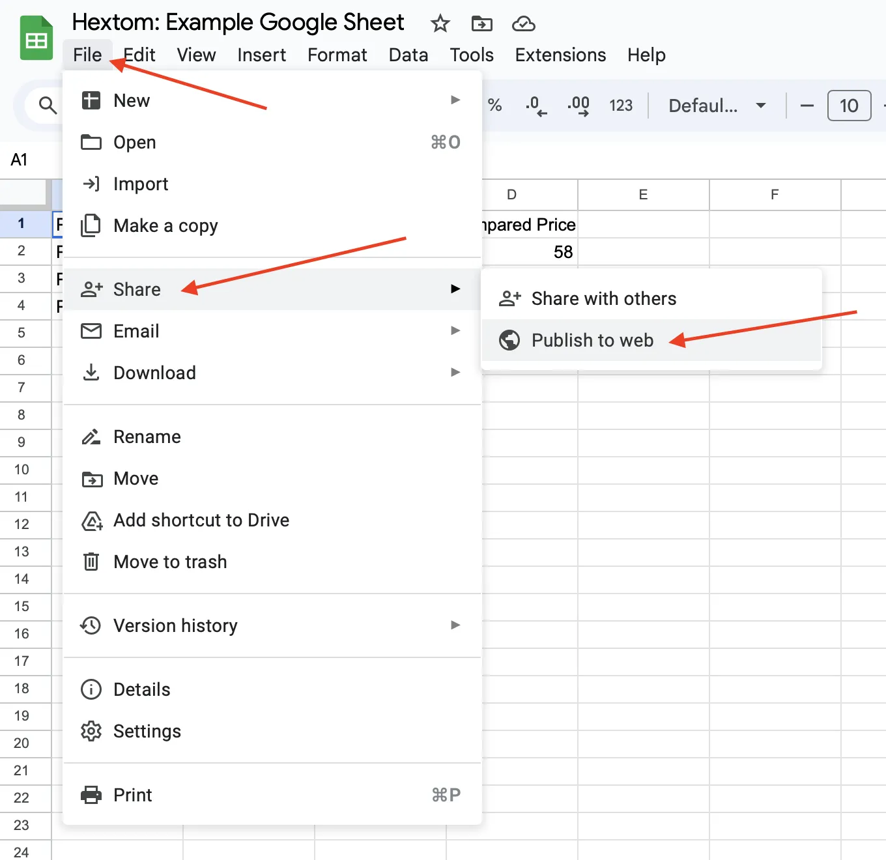
Task: Click the Download arrow icon
Action: click(91, 373)
